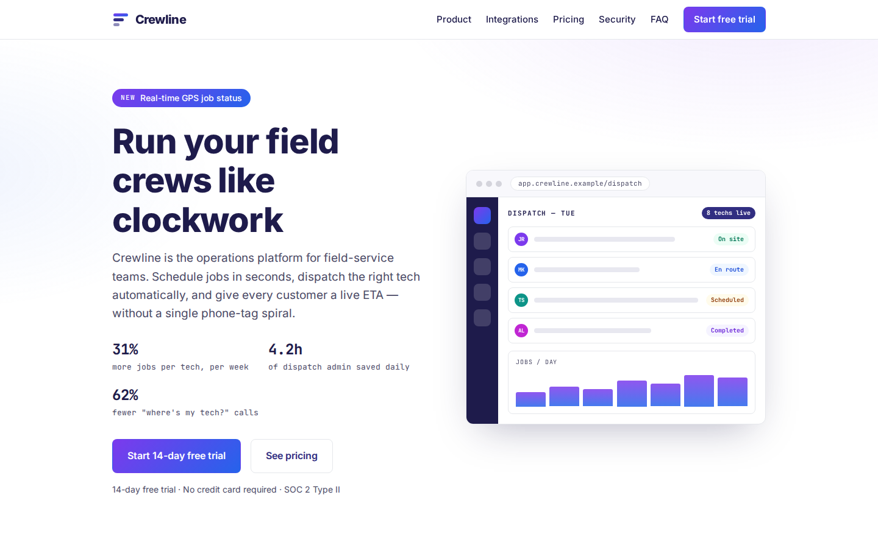Screen dimensions: 878x548
Task: Click the app.crewline.example/dispatch address bar
Action: pos(580,184)
